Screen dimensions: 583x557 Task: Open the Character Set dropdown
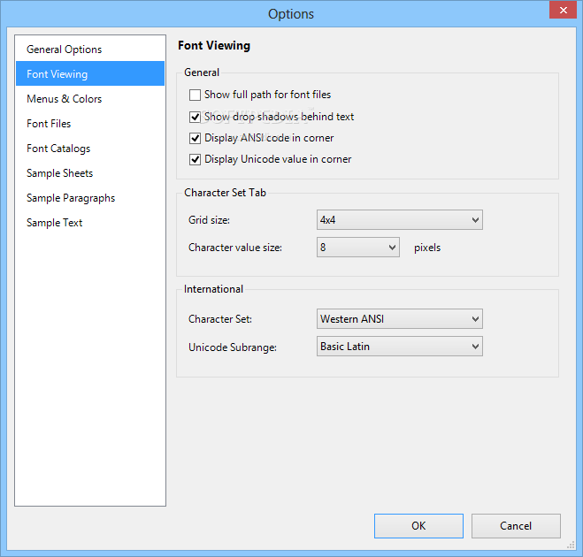(x=400, y=319)
